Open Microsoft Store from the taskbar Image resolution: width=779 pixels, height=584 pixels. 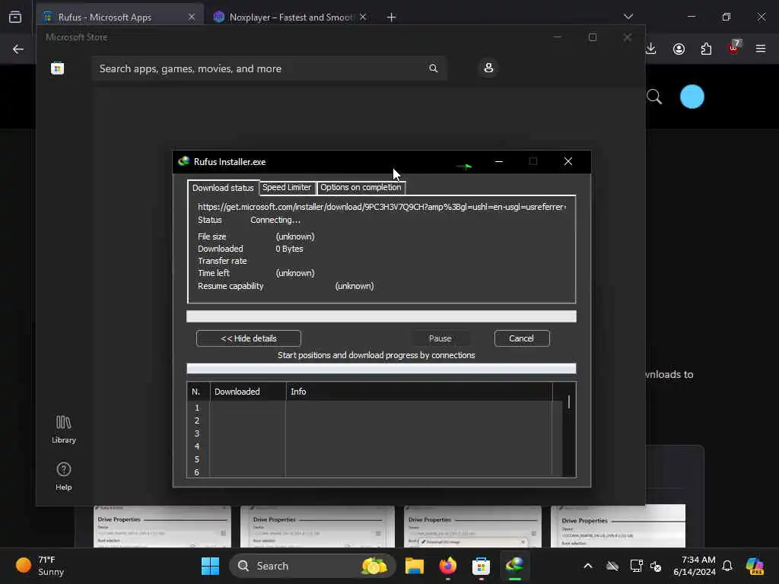click(x=481, y=566)
